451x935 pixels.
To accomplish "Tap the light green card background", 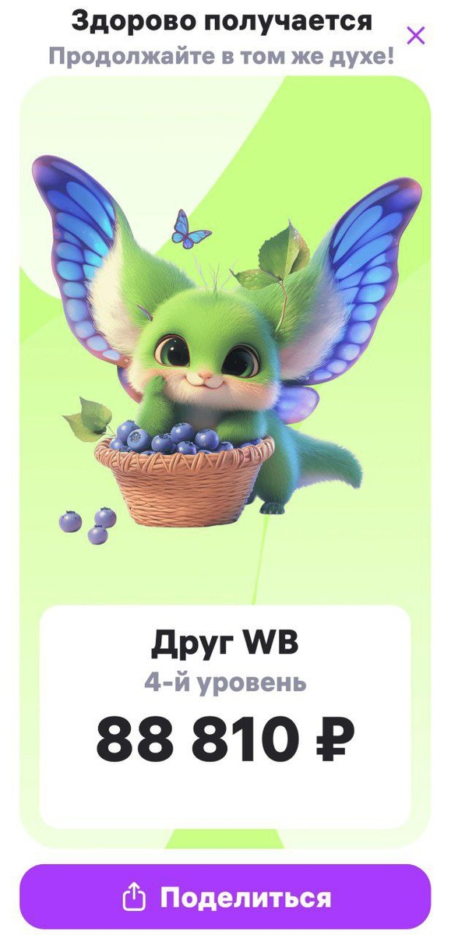I will click(x=225, y=125).
